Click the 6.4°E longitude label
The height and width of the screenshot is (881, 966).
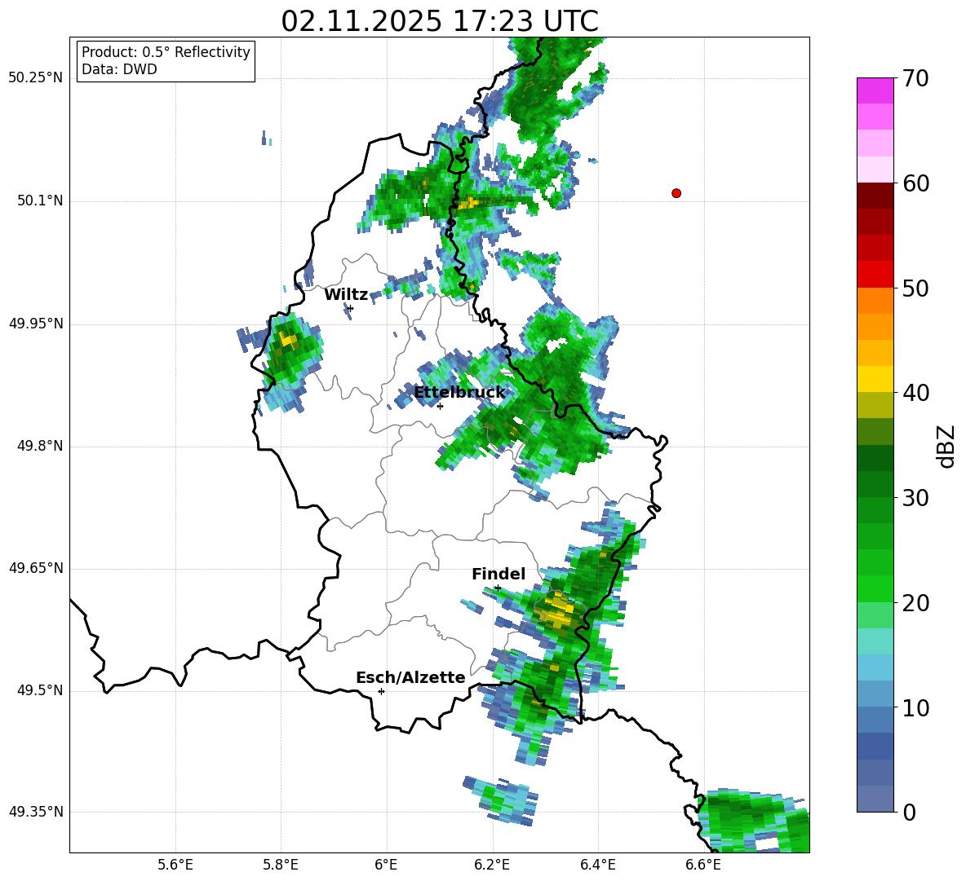click(597, 865)
